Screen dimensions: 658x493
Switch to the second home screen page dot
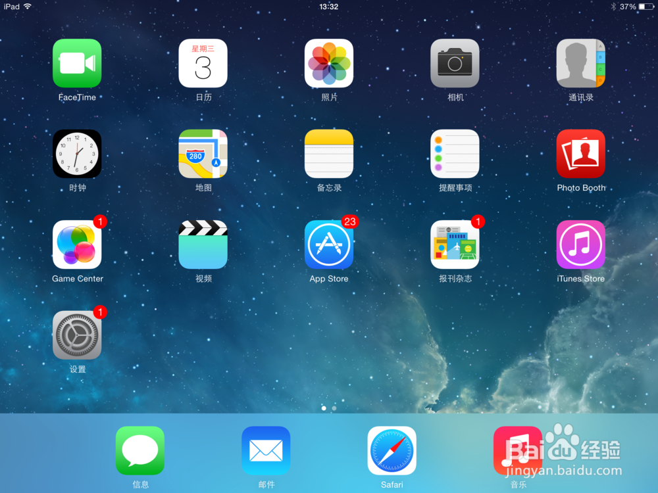coord(334,408)
